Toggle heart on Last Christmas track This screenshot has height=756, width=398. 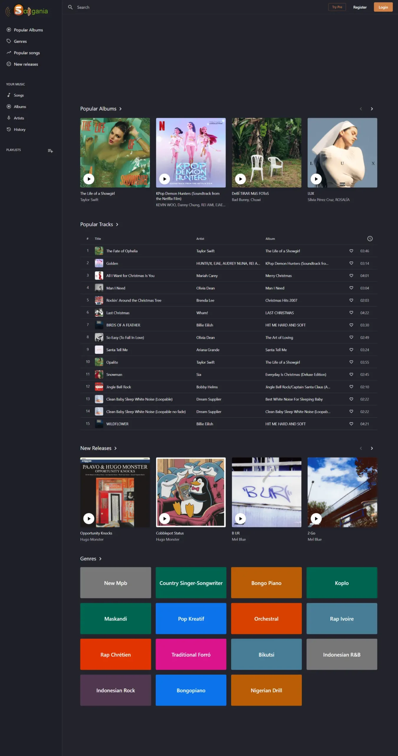[x=351, y=312]
